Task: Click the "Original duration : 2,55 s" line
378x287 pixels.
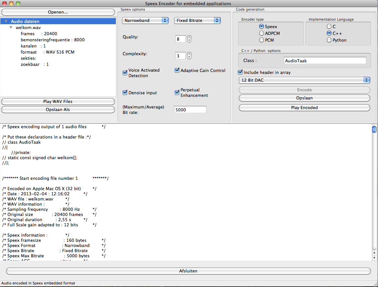Action: tap(45, 220)
